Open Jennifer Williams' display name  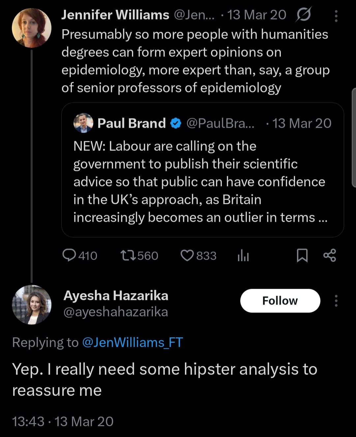(115, 15)
